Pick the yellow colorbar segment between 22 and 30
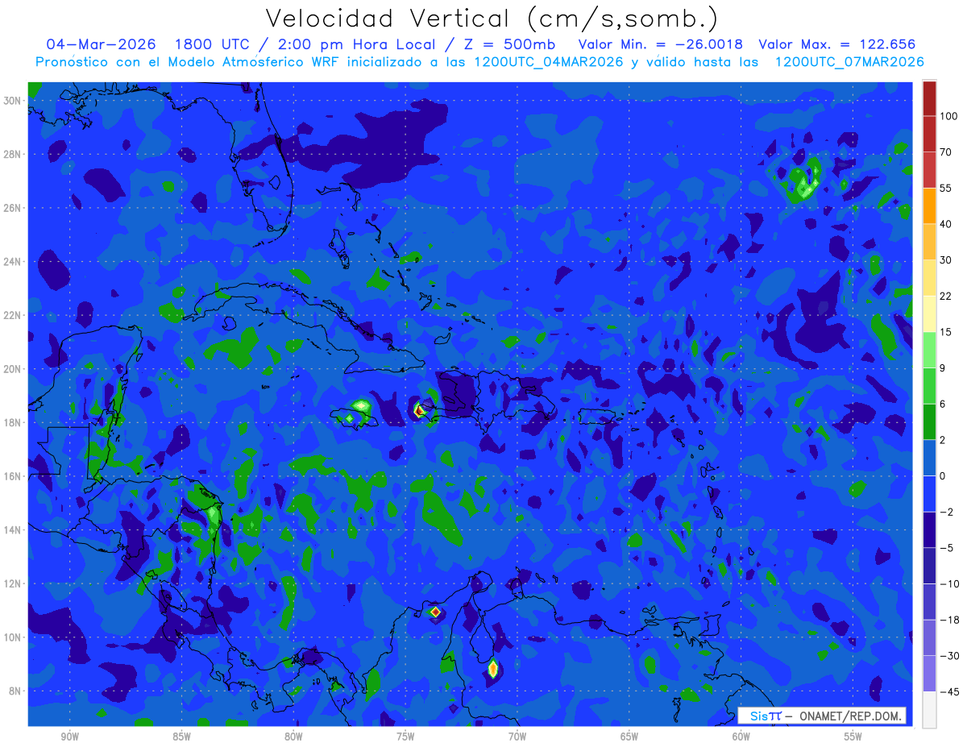Viewport: 967px width, 747px height. (x=929, y=278)
